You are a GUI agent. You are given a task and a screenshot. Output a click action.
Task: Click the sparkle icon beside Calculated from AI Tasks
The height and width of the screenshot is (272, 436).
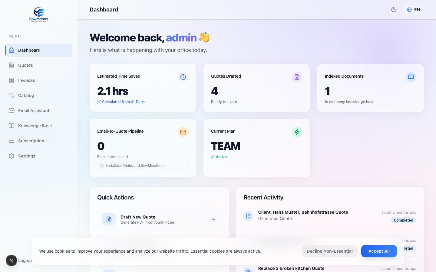point(99,102)
